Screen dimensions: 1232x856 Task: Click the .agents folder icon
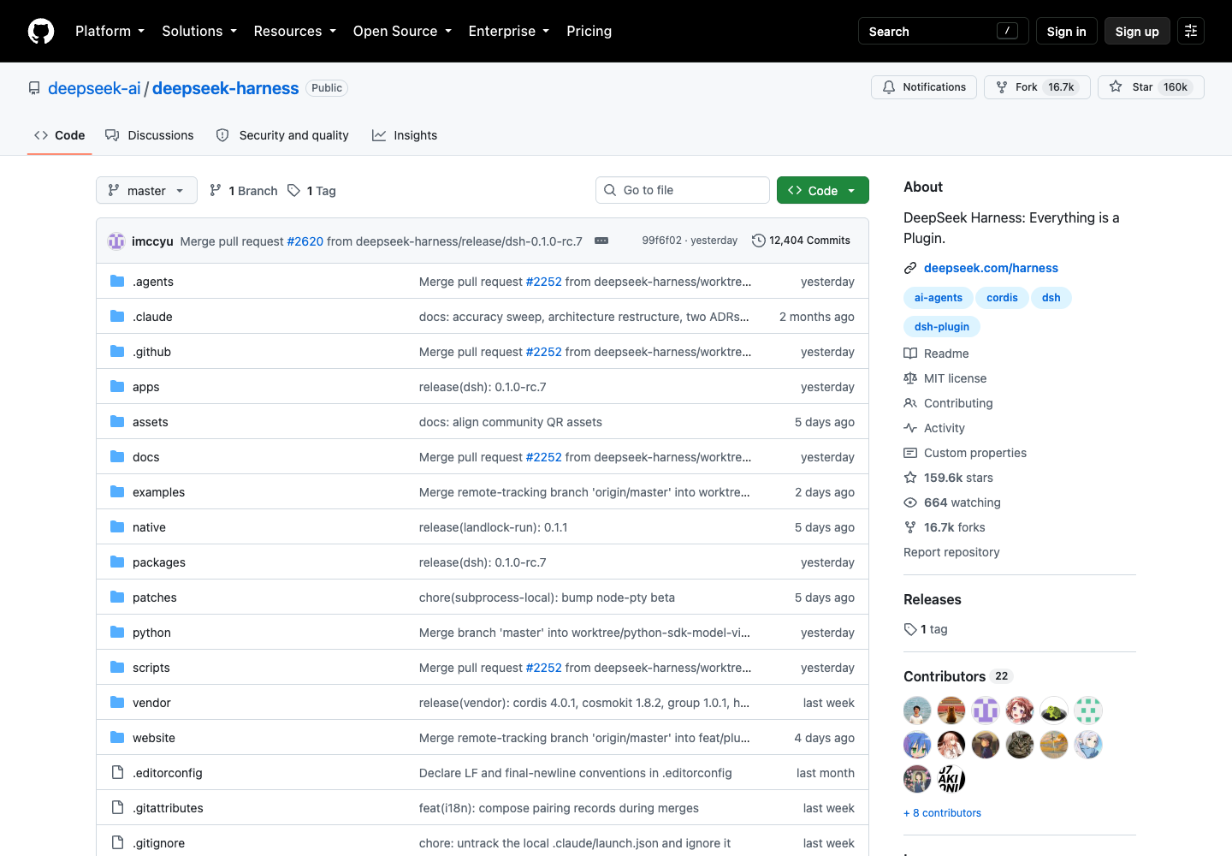pyautogui.click(x=117, y=281)
